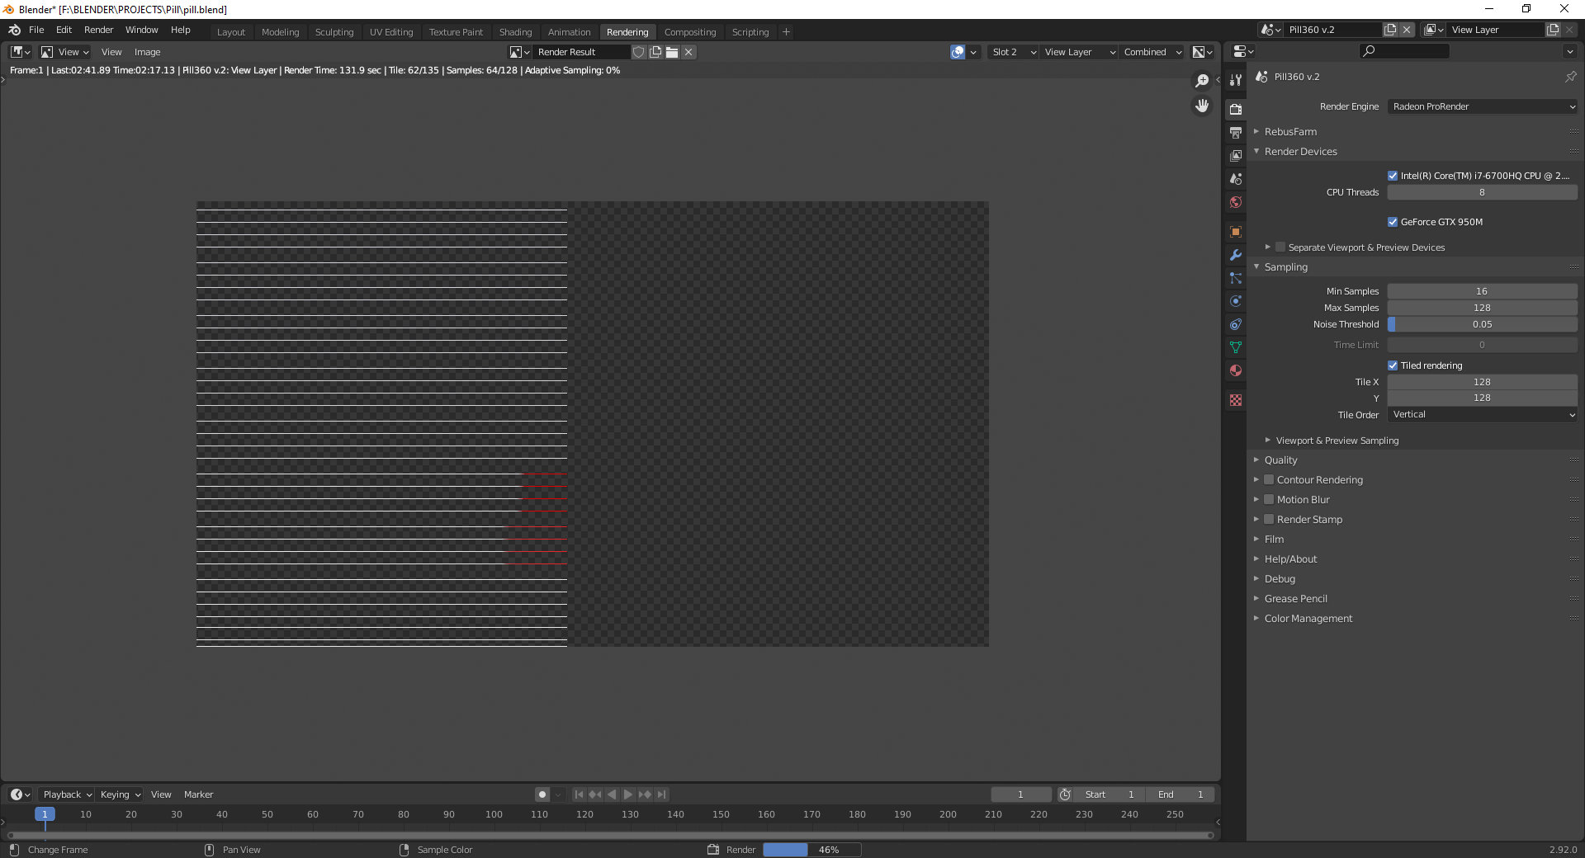
Task: Open the Material properties sphere tab
Action: [1235, 370]
